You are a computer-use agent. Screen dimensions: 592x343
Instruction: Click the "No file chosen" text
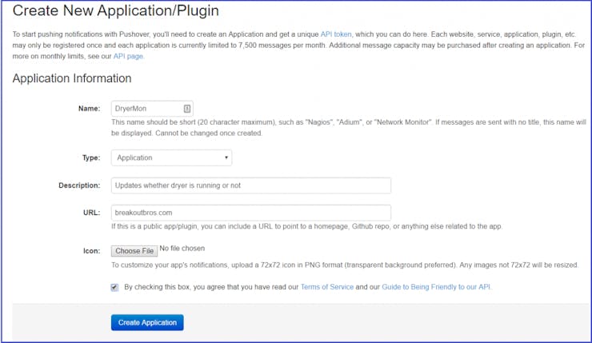click(x=182, y=249)
